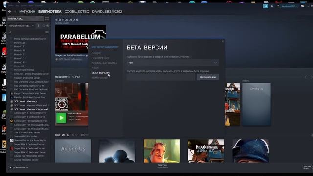Open advanced filter sliders icon next to search
Image resolution: width=313 pixels, height=176 pixels.
click(47, 32)
